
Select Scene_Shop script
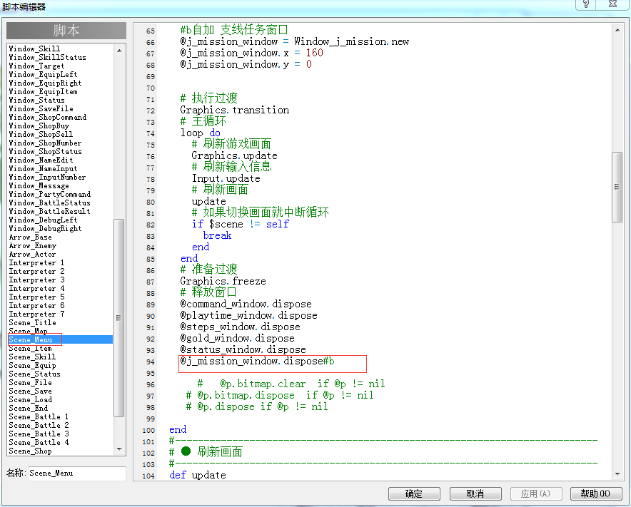[30, 451]
